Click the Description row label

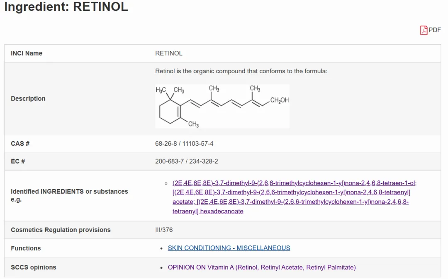pyautogui.click(x=28, y=99)
